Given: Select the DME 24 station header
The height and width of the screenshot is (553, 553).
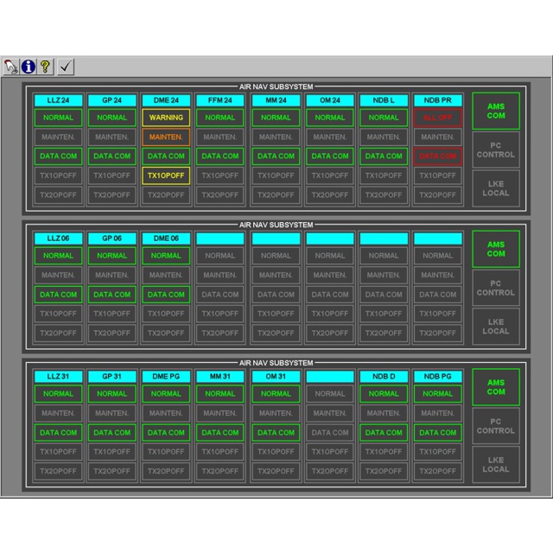Looking at the screenshot, I should 166,100.
